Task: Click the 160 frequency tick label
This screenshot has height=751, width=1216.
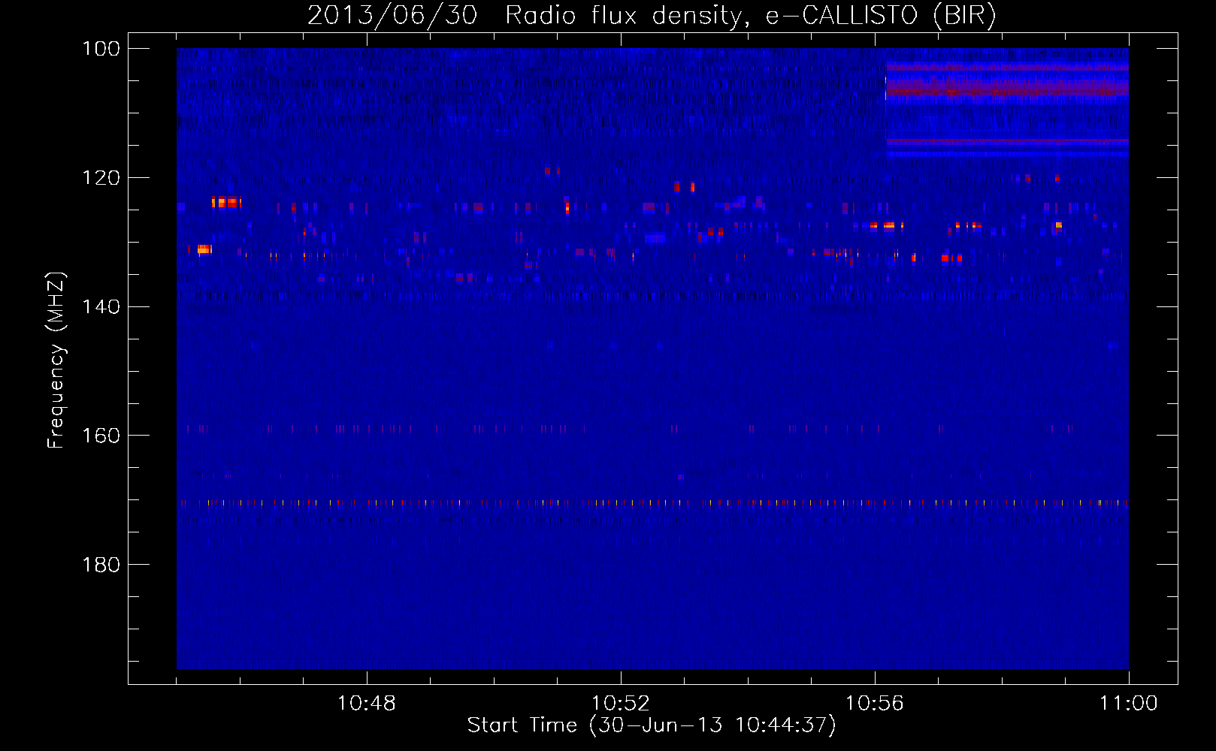Action: (x=101, y=436)
